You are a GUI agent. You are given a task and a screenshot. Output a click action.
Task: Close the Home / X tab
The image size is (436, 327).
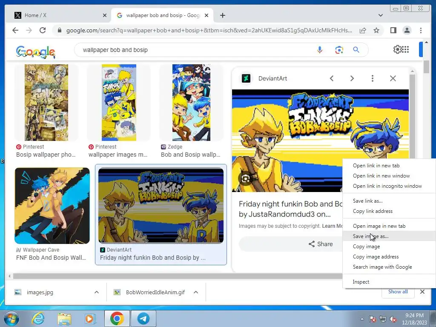point(105,15)
